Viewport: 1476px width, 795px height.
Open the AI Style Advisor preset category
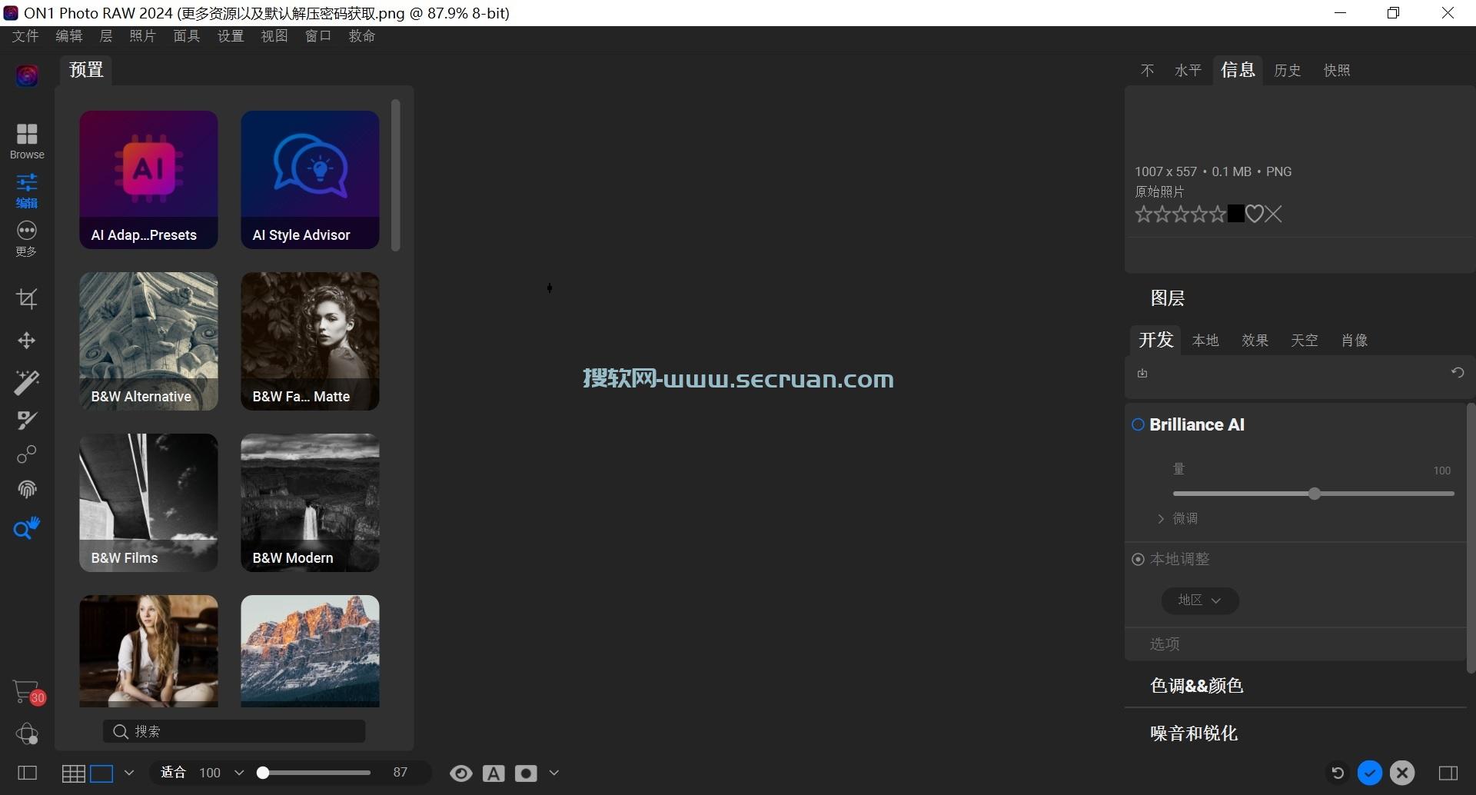(x=310, y=180)
